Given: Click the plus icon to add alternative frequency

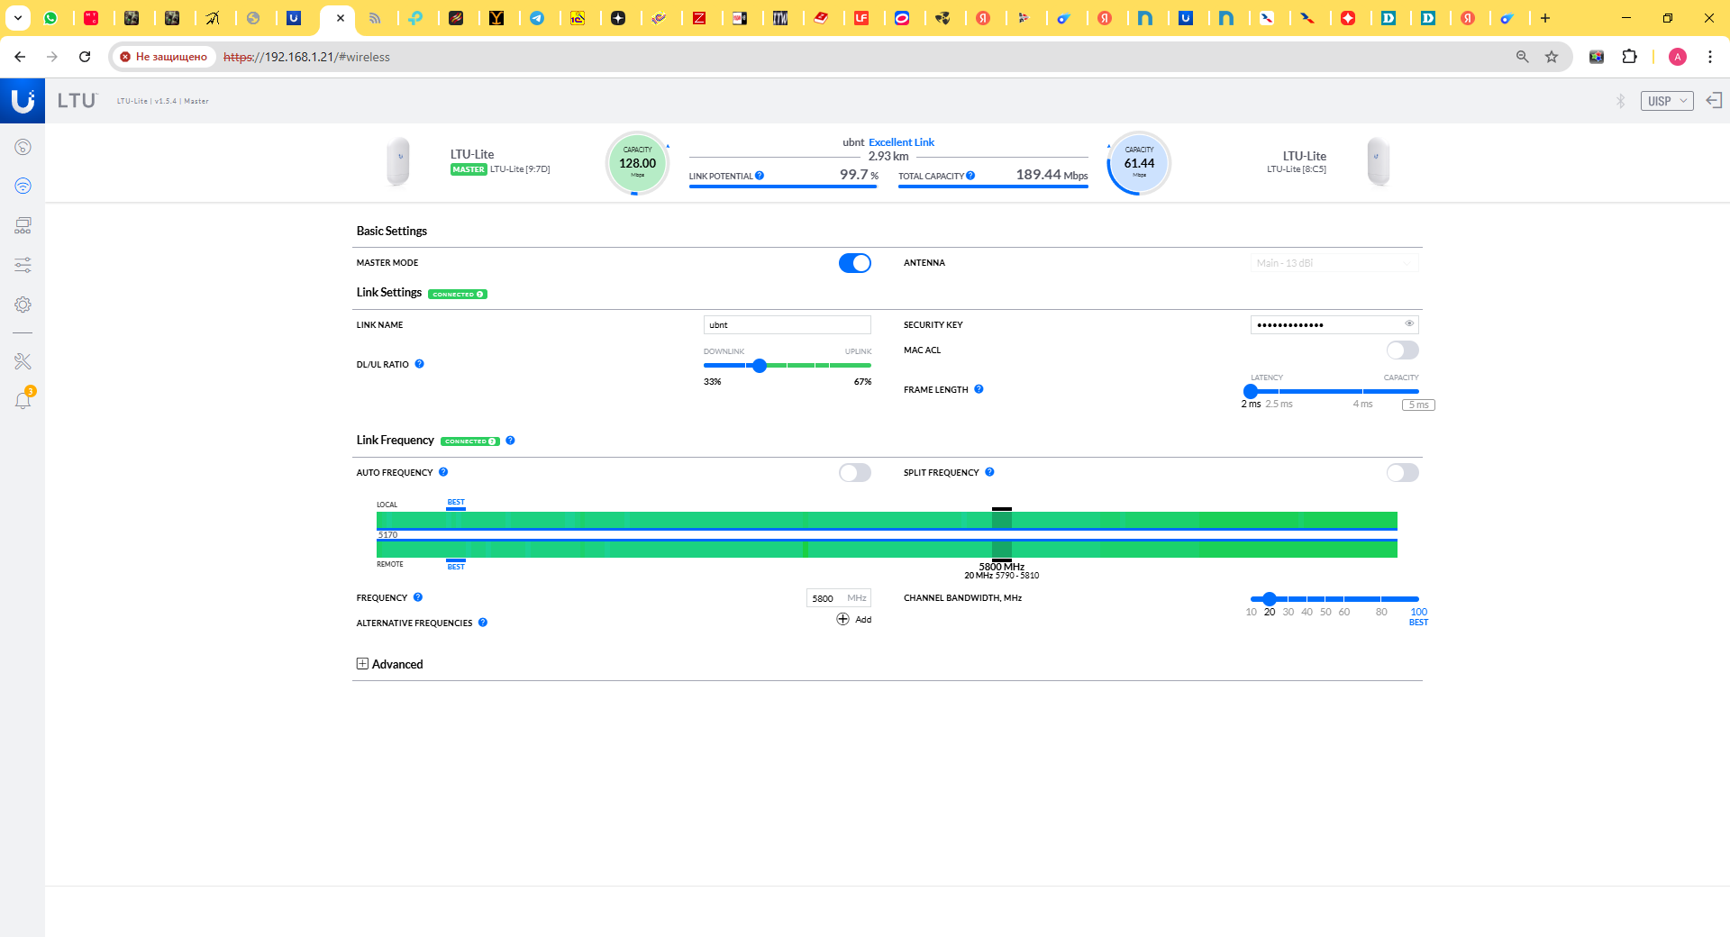Looking at the screenshot, I should pyautogui.click(x=842, y=619).
